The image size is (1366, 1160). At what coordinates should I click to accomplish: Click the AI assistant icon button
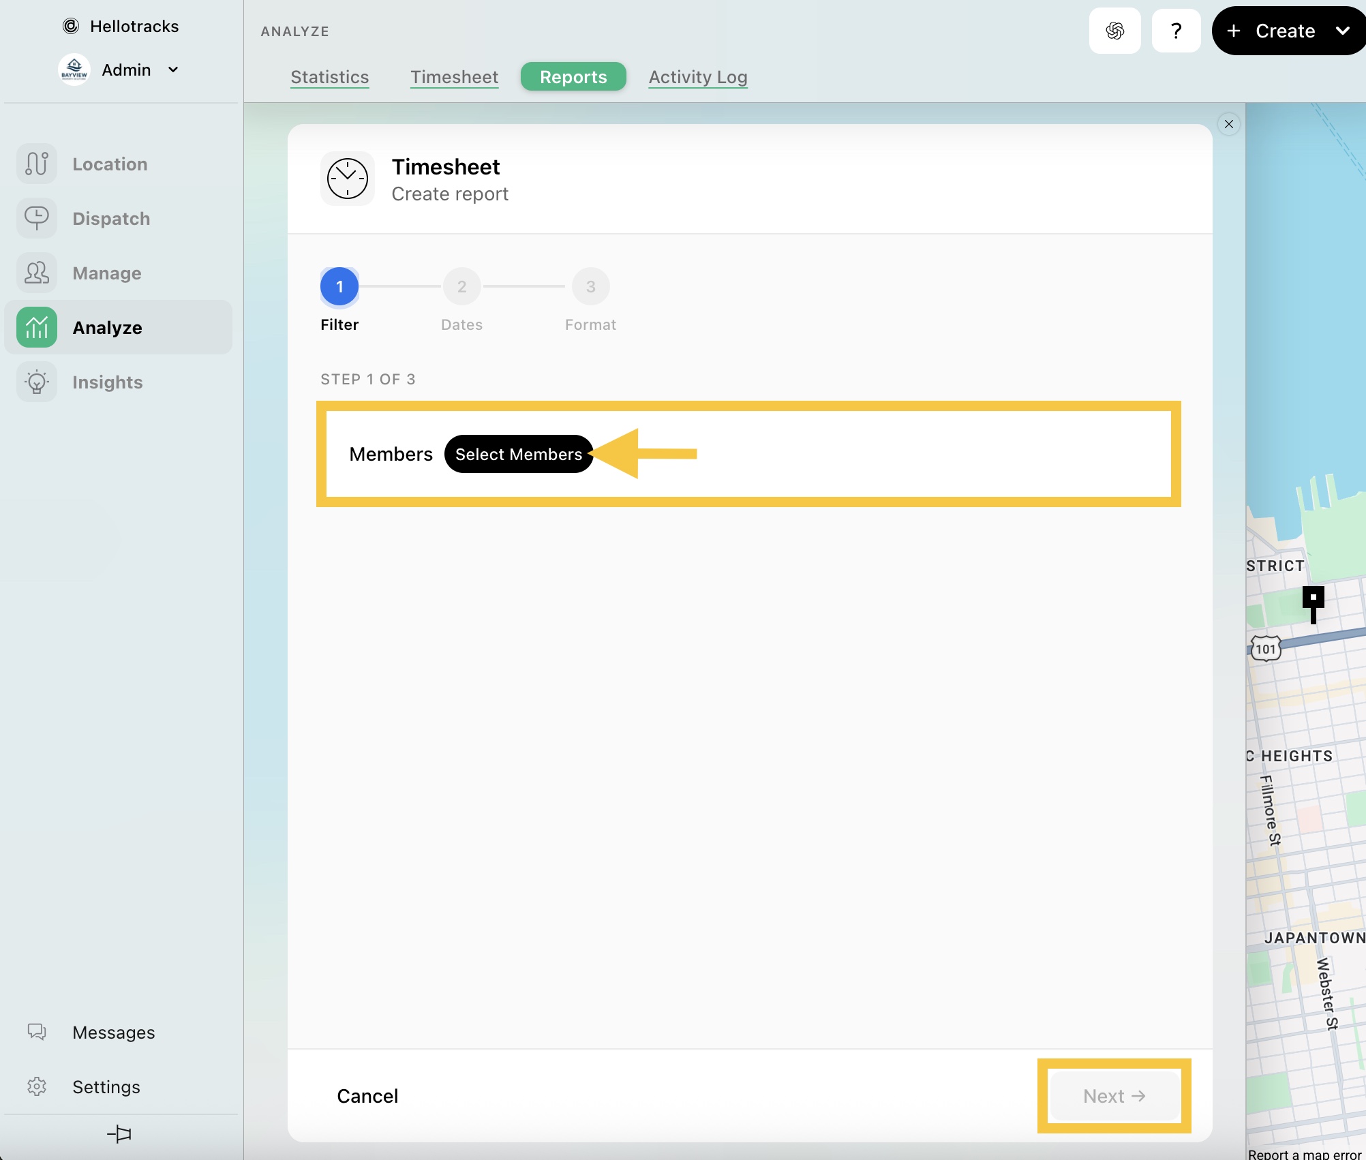pos(1114,31)
